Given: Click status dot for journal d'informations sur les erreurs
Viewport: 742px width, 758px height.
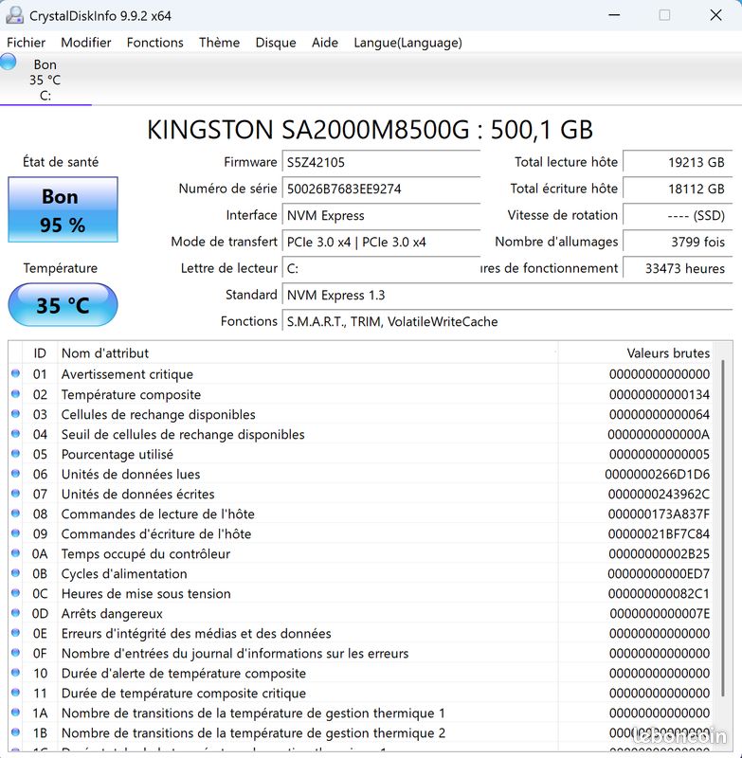Looking at the screenshot, I should 15,653.
